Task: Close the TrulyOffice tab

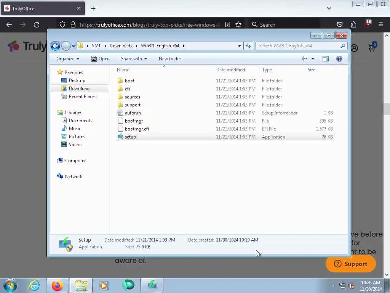Action: click(79, 8)
